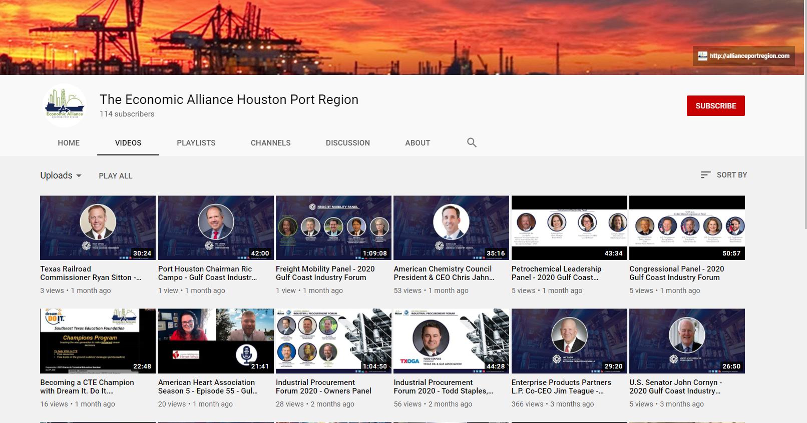Open Todd Staples TXOGA video thumbnail
This screenshot has width=807, height=423.
452,341
